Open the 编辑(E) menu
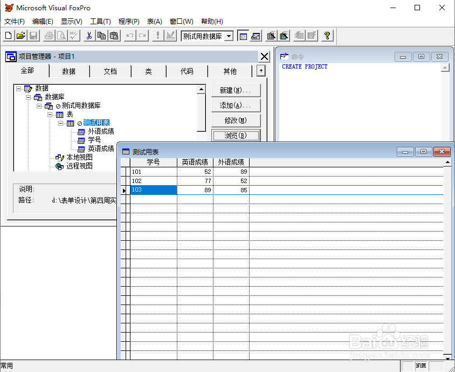Screen dimensions: 455x372 coord(43,22)
